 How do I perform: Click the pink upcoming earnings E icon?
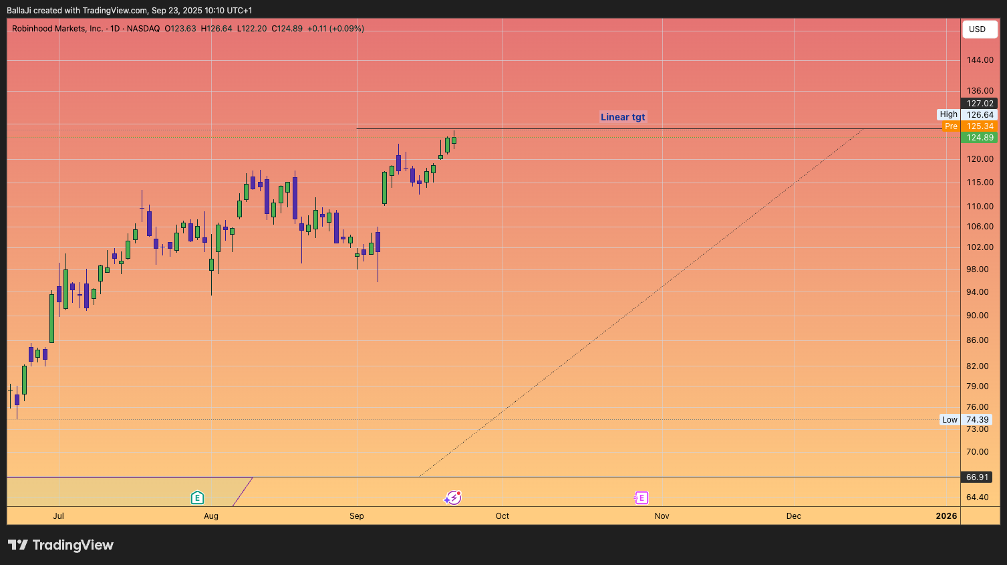[641, 497]
